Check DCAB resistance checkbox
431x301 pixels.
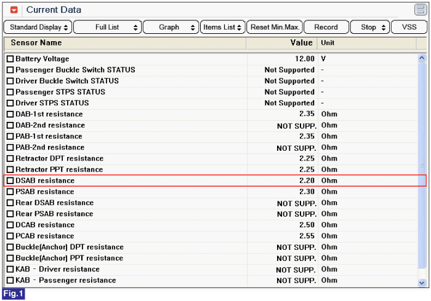(10, 225)
